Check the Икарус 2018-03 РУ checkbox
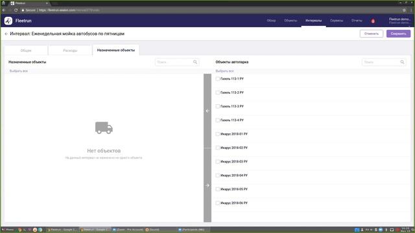 point(218,161)
